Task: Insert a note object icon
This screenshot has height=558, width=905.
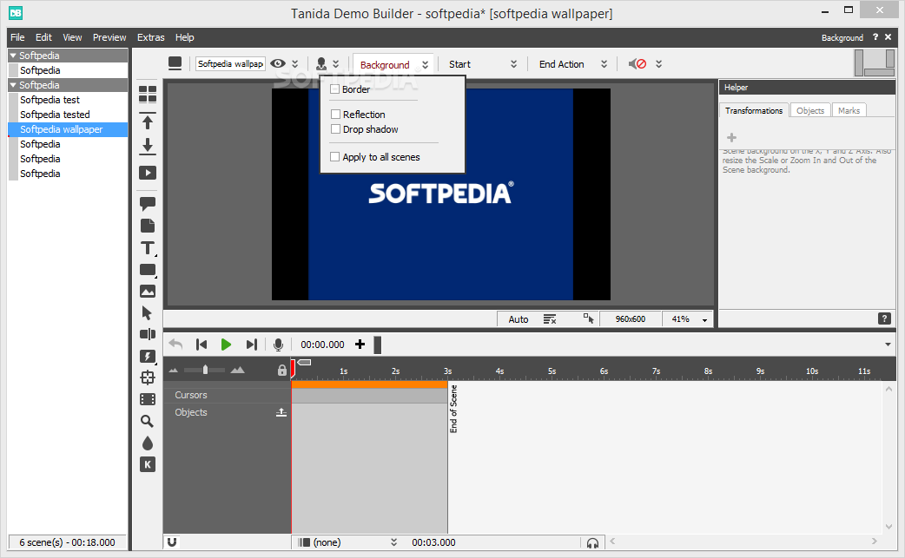Action: pos(148,226)
